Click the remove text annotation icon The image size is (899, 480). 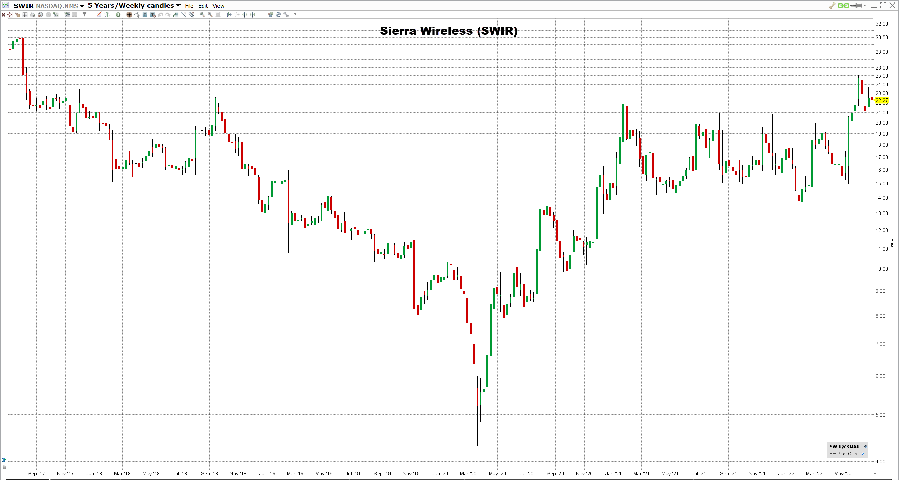[x=153, y=14]
